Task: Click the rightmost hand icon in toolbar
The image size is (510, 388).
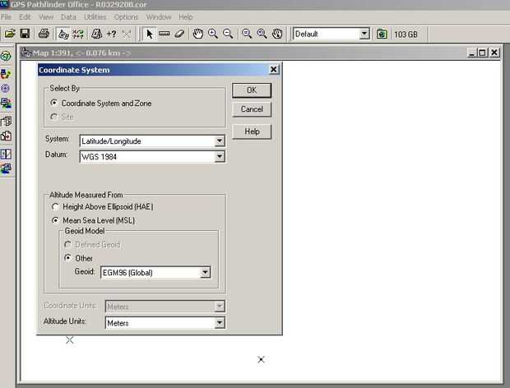Action: click(277, 34)
